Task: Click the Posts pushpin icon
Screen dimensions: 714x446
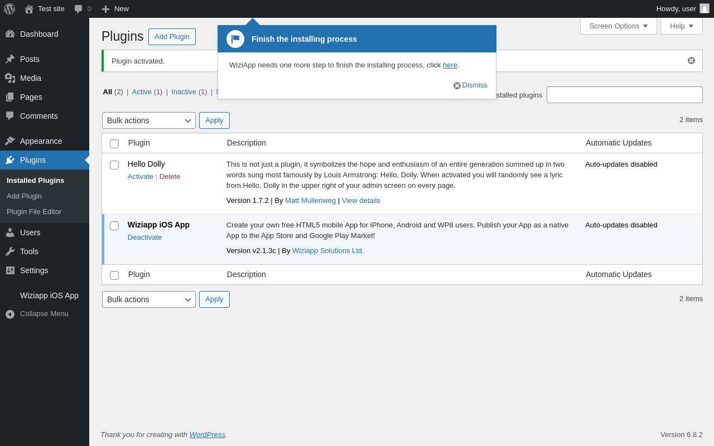Action: pos(10,59)
